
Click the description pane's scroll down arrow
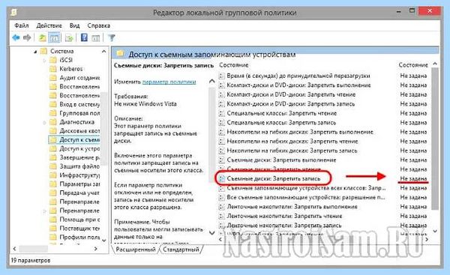pyautogui.click(x=211, y=233)
